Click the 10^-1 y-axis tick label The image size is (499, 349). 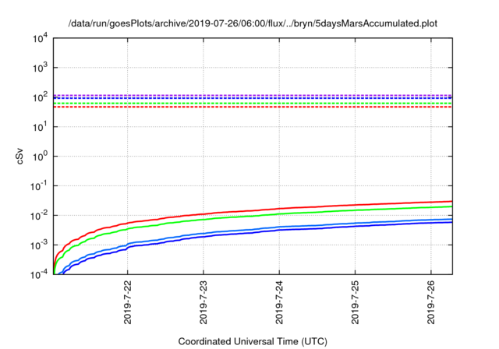[40, 186]
